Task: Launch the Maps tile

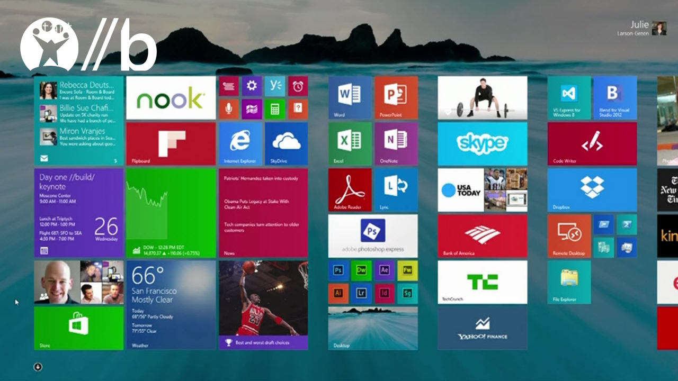Action: pyautogui.click(x=252, y=110)
